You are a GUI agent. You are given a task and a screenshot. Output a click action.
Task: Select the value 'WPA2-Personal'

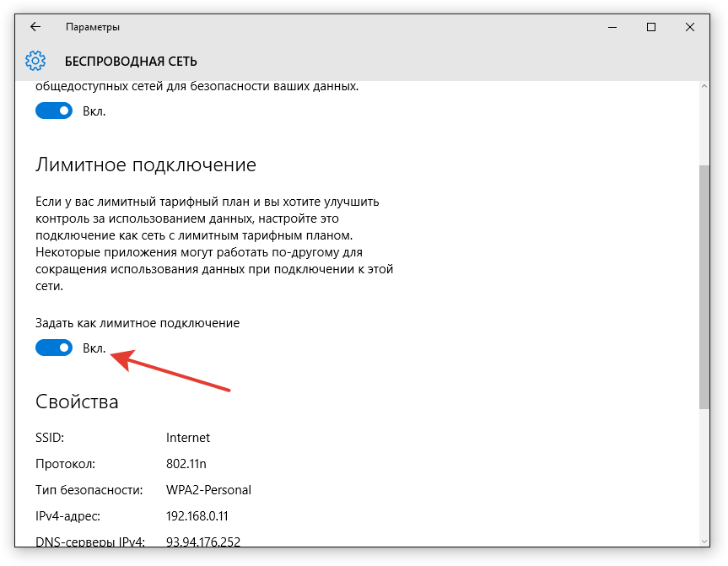pos(208,490)
